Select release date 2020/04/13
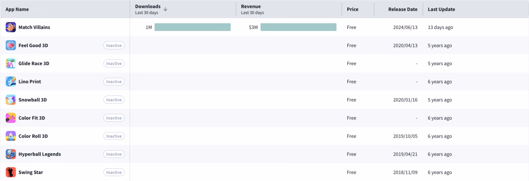The width and height of the screenshot is (529, 181). pyautogui.click(x=405, y=45)
